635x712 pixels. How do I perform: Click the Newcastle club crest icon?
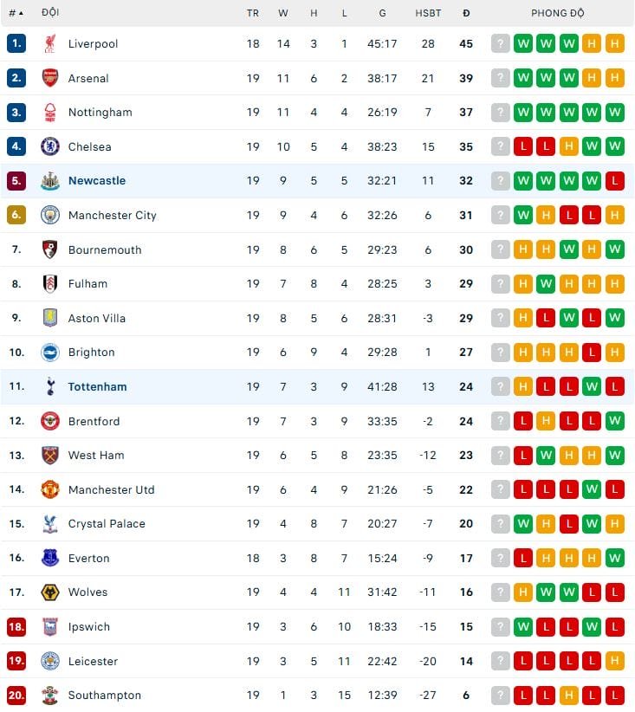(50, 181)
